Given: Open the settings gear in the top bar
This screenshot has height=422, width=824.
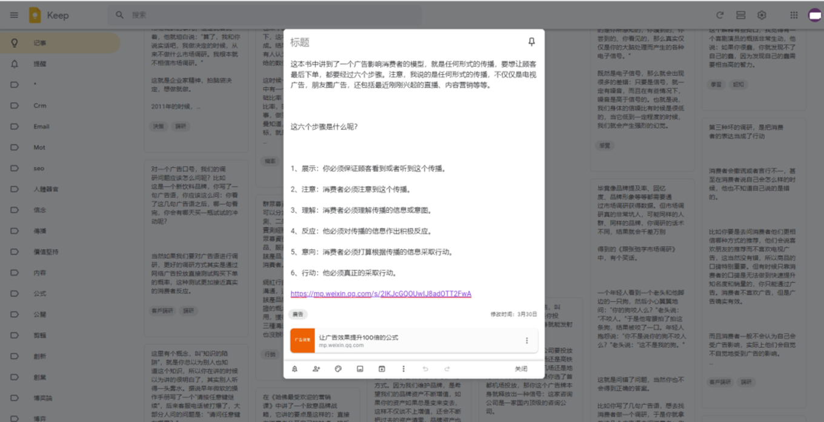Looking at the screenshot, I should 762,15.
